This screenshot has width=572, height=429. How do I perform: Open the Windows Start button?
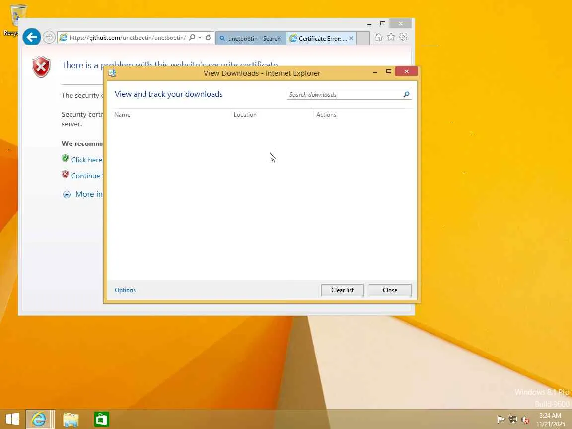pos(12,419)
